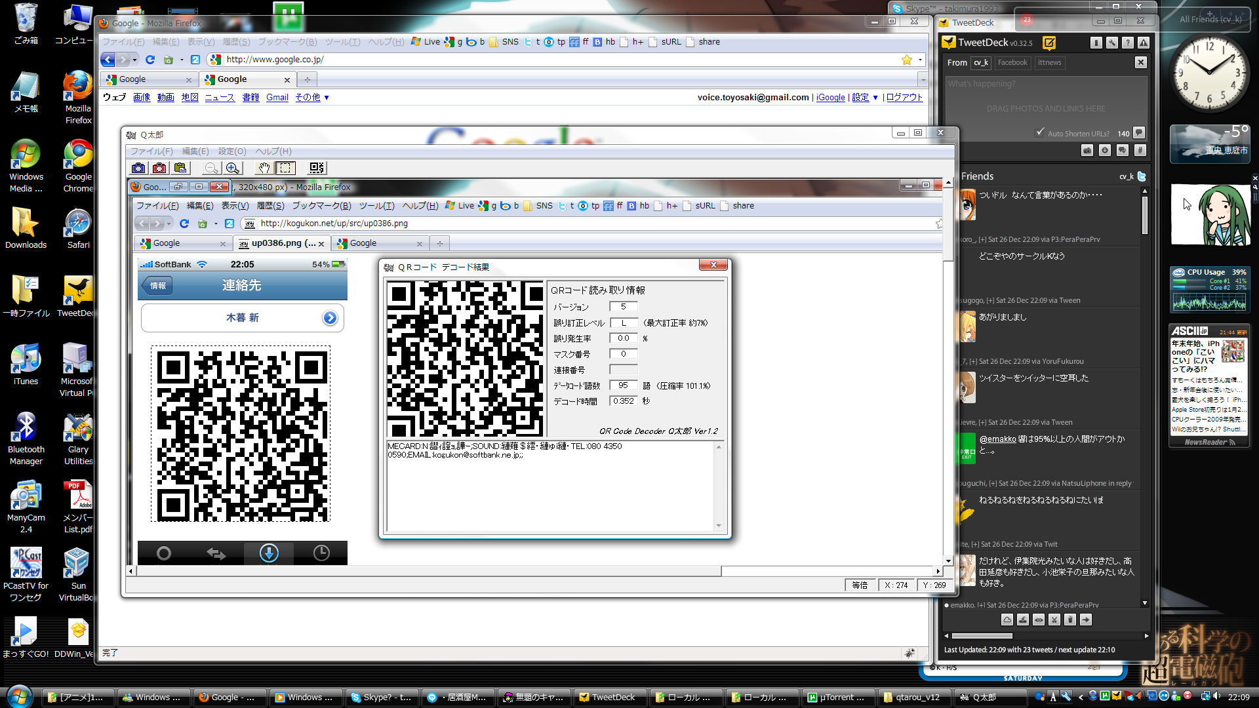
Task: Open the history dropdown next to forward button
Action: coord(134,60)
